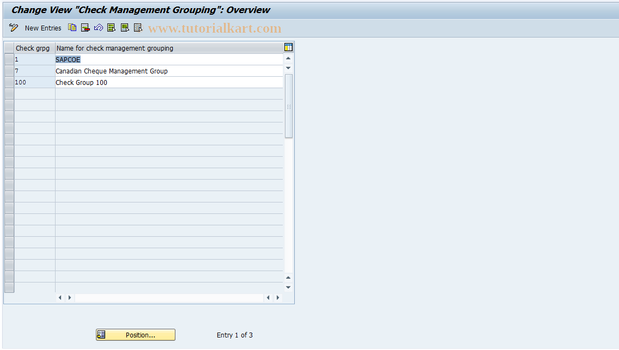Click Name for check management grouping header
The width and height of the screenshot is (619, 350).
click(x=169, y=48)
